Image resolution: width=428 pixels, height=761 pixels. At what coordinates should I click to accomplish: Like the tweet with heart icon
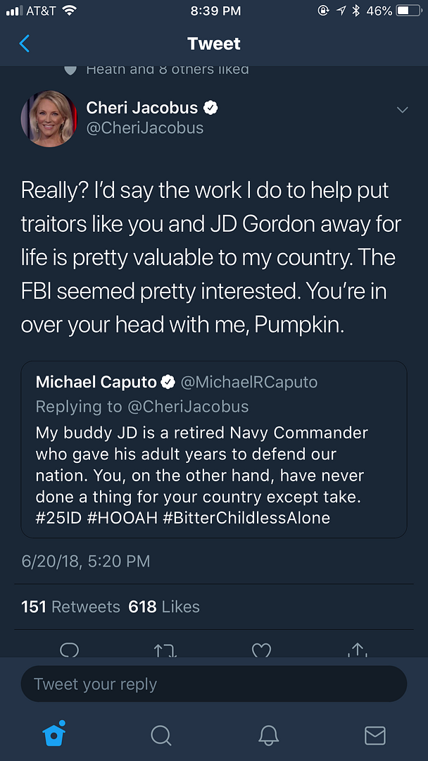click(261, 650)
